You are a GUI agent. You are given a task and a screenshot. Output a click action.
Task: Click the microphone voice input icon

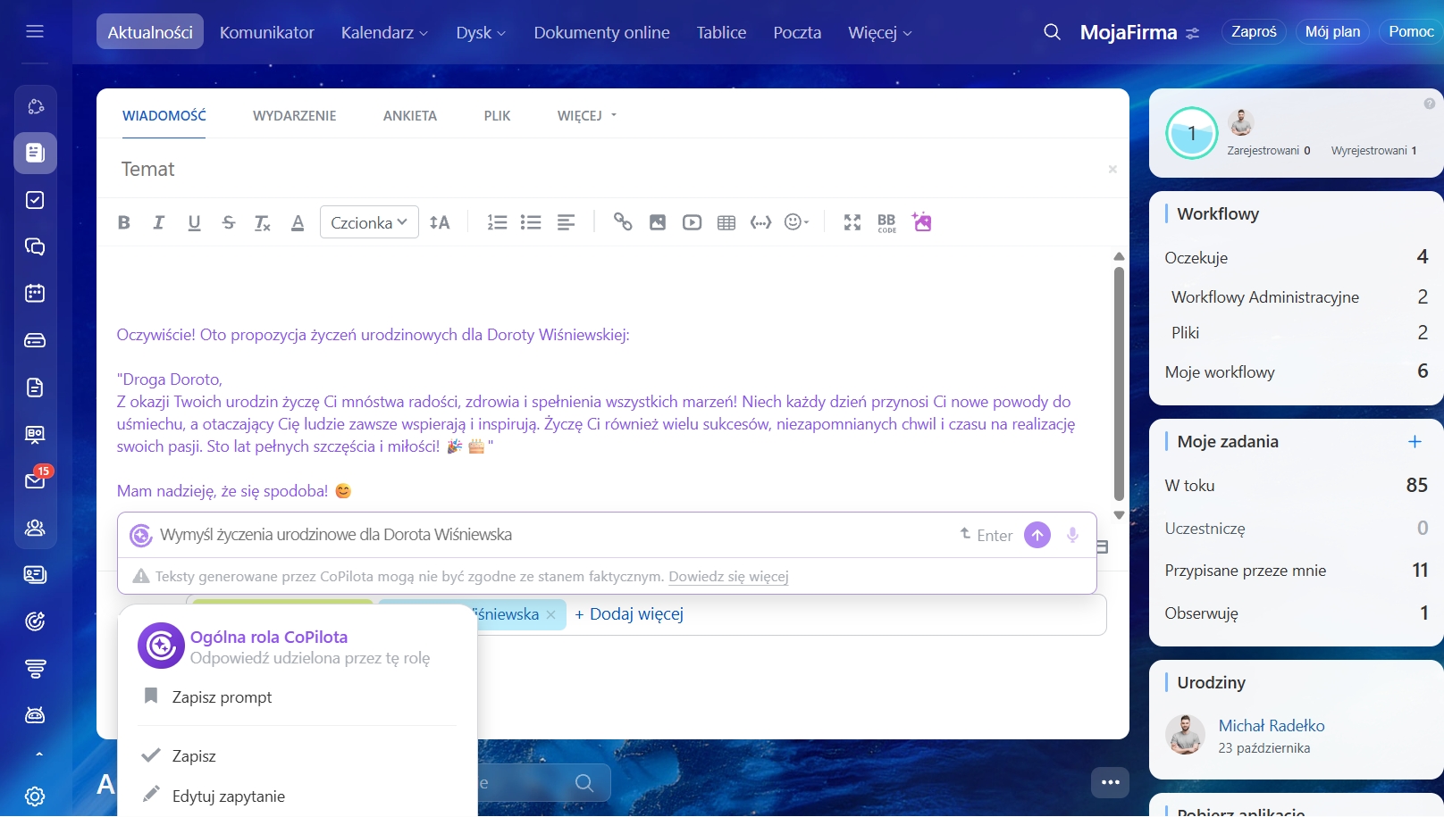pos(1072,535)
